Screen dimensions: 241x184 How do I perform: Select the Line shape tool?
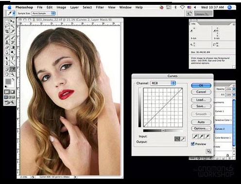point(13,63)
